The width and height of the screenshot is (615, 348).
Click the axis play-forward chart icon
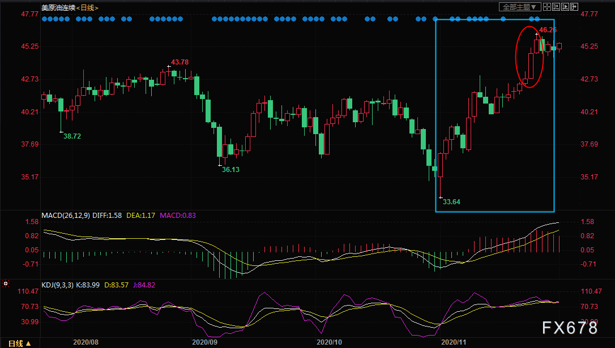565,7
